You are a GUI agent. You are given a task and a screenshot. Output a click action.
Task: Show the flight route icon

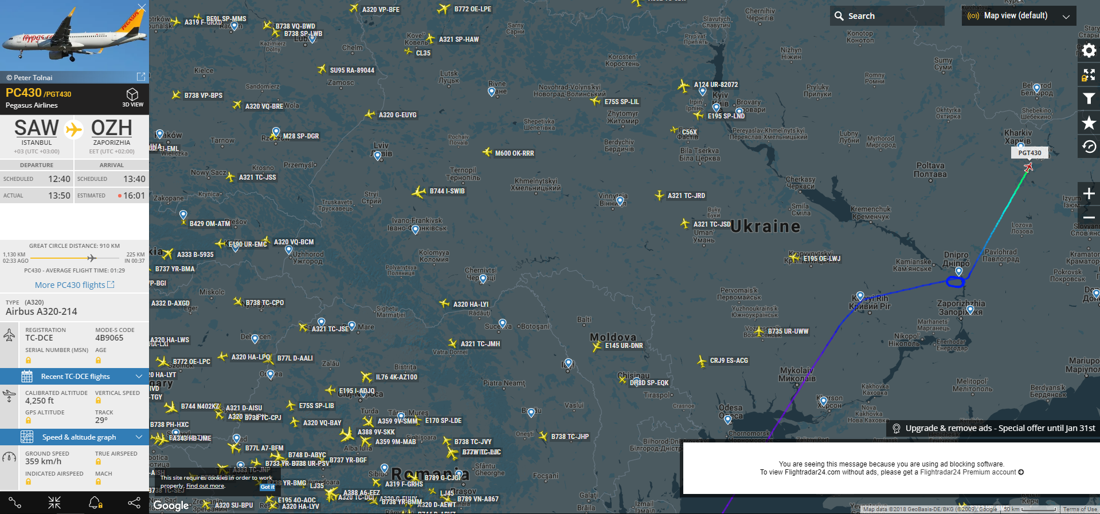[15, 503]
